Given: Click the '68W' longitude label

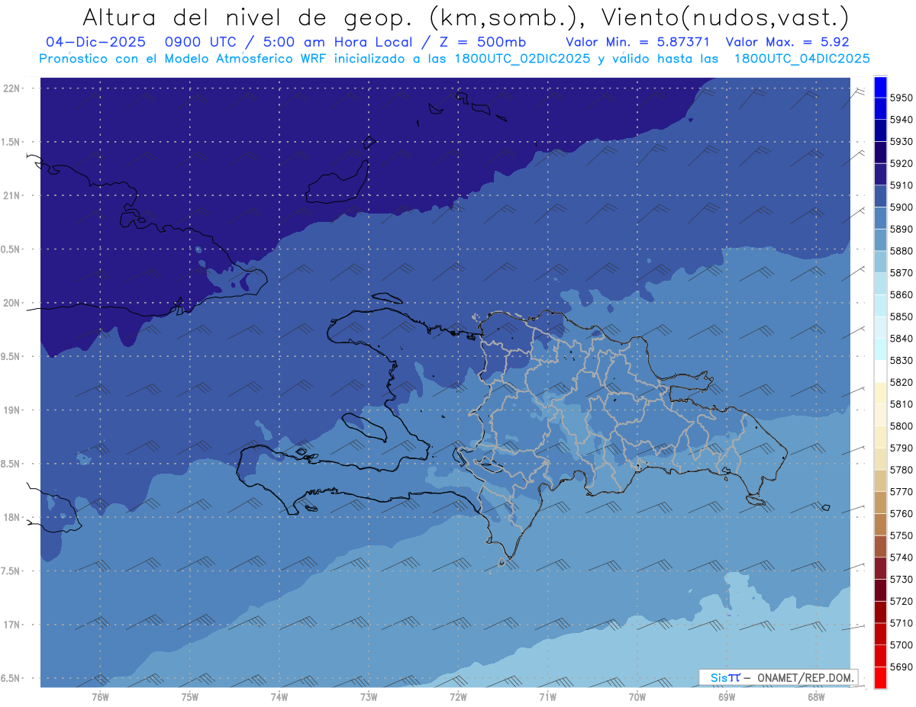Looking at the screenshot, I should tap(816, 696).
